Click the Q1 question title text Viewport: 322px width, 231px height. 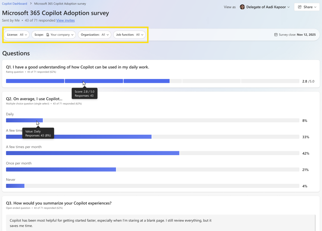point(77,67)
